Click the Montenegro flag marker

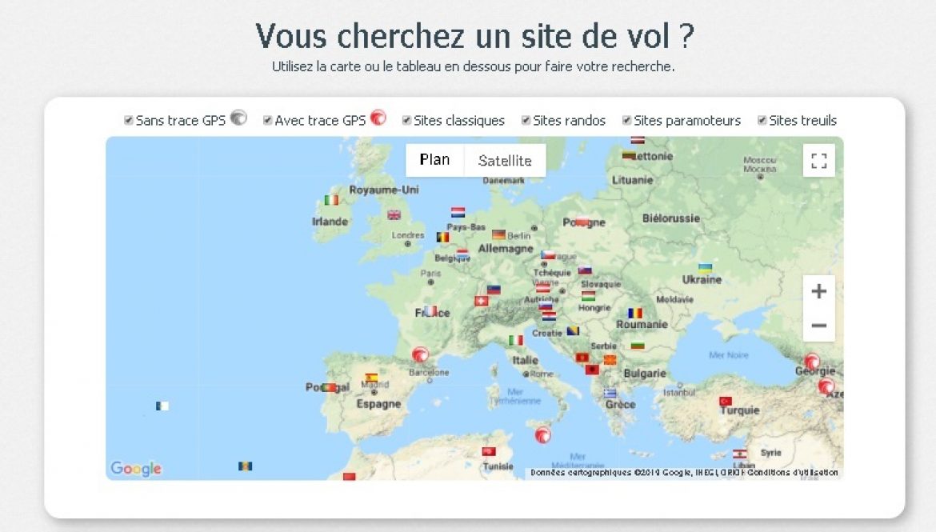coord(582,358)
